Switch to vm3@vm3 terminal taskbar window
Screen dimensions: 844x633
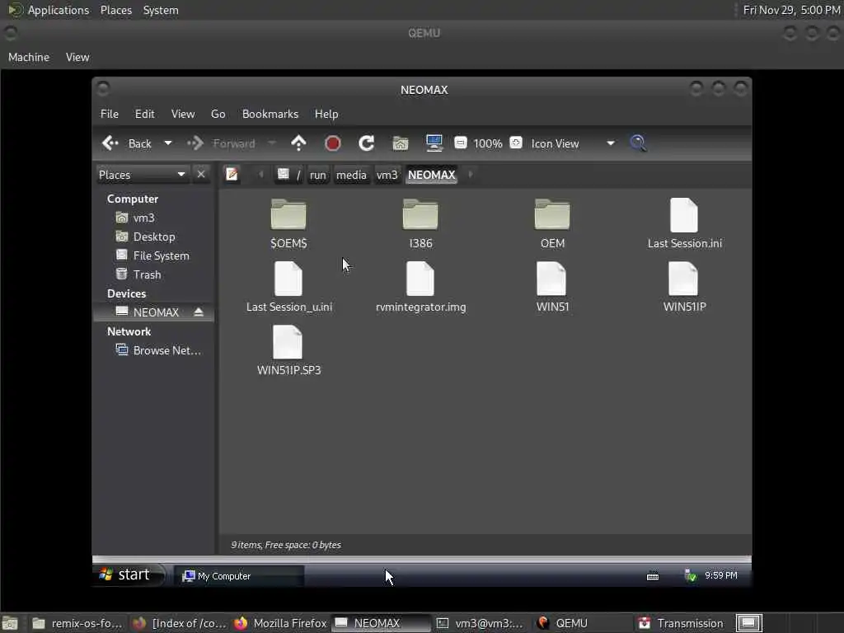481,623
